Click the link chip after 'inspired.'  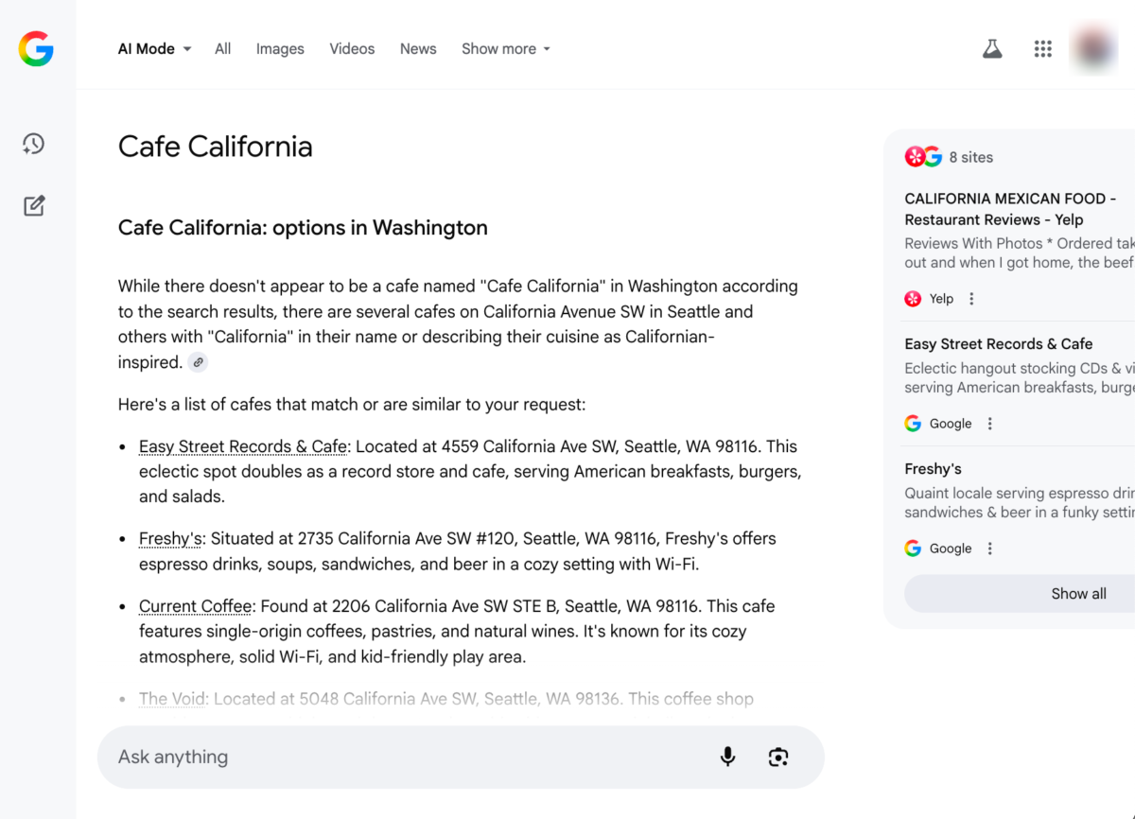pyautogui.click(x=198, y=362)
